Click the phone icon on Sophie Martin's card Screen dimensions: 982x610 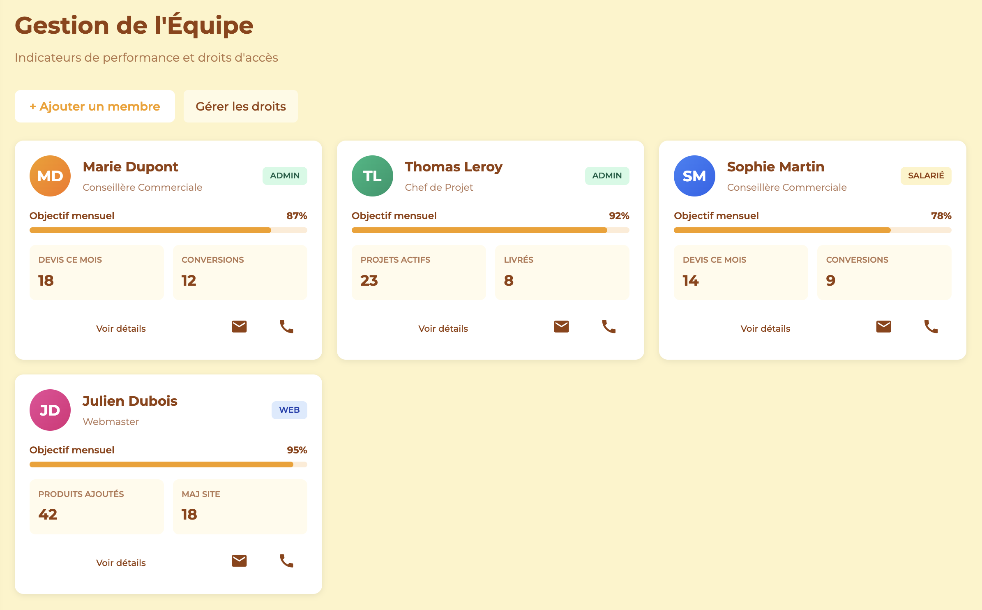pos(931,327)
